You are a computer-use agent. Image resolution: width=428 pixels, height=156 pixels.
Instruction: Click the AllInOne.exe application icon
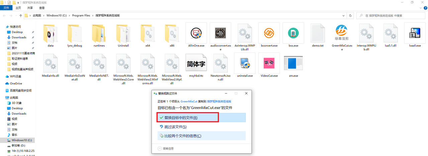point(196,33)
